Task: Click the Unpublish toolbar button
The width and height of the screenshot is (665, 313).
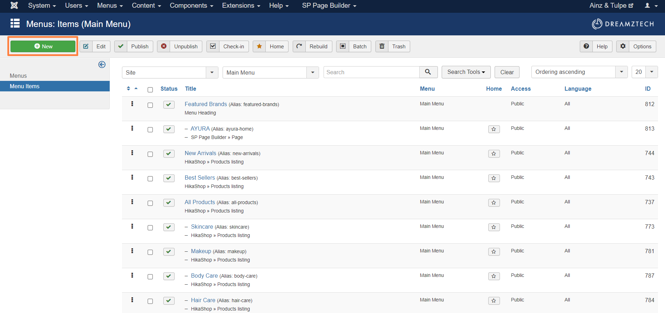Action: 179,46
